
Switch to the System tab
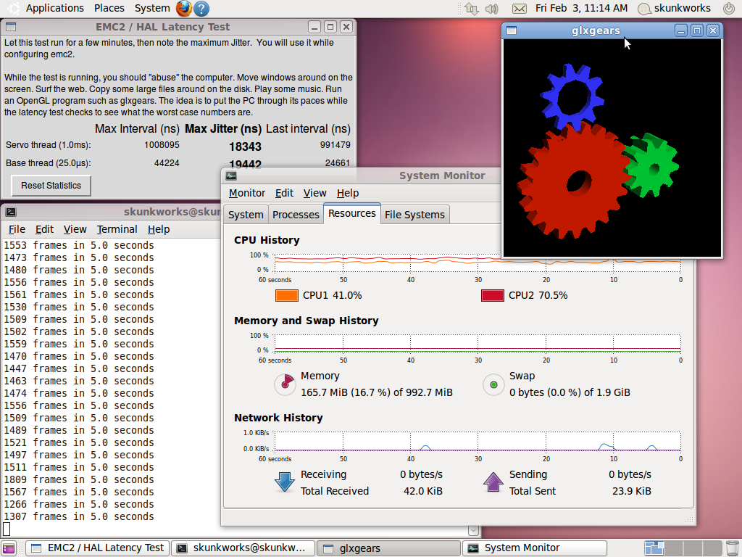tap(246, 215)
